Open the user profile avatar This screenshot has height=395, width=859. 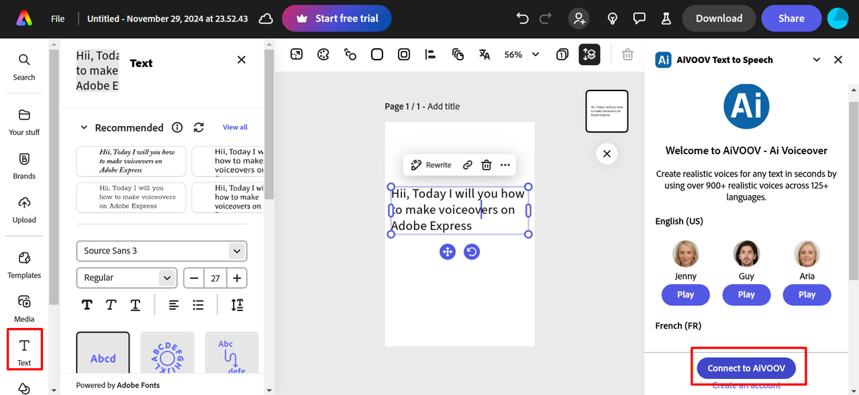pyautogui.click(x=838, y=19)
